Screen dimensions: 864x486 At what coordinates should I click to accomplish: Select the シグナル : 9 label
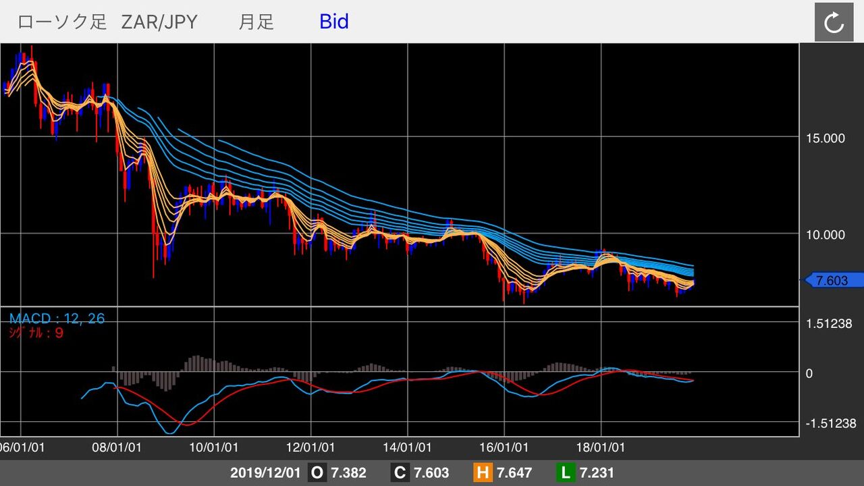pyautogui.click(x=36, y=332)
